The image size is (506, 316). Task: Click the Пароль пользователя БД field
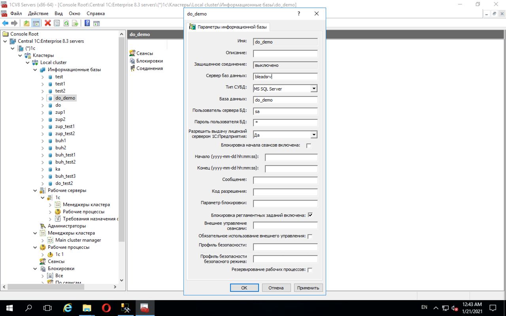pyautogui.click(x=285, y=123)
